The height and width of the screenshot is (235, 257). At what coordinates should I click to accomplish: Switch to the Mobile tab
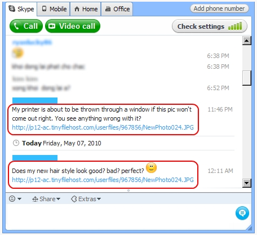pos(54,9)
